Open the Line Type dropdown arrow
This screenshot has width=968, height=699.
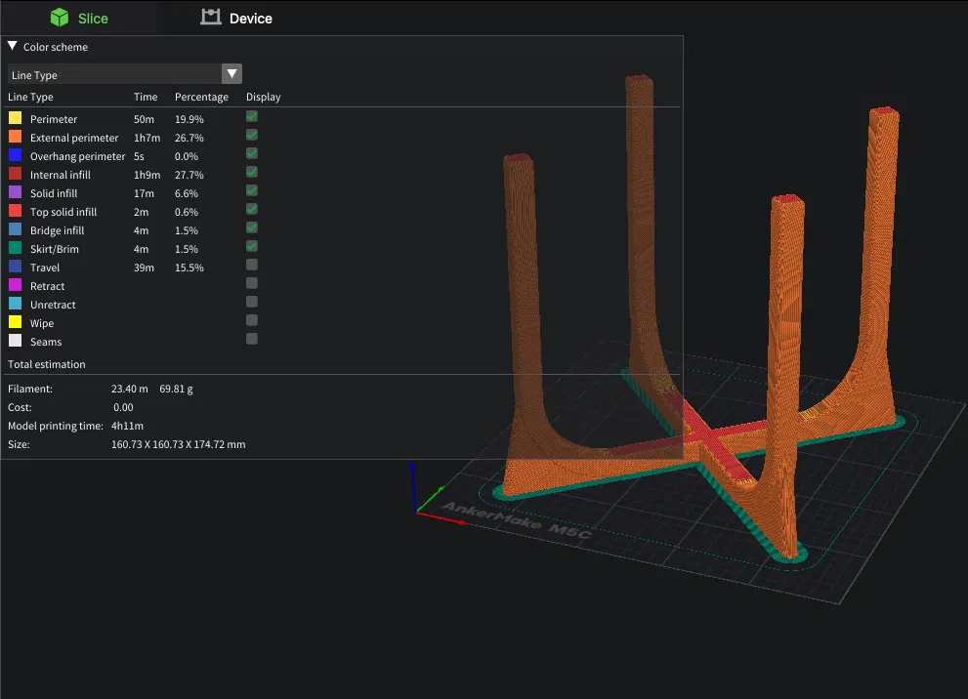coord(231,74)
